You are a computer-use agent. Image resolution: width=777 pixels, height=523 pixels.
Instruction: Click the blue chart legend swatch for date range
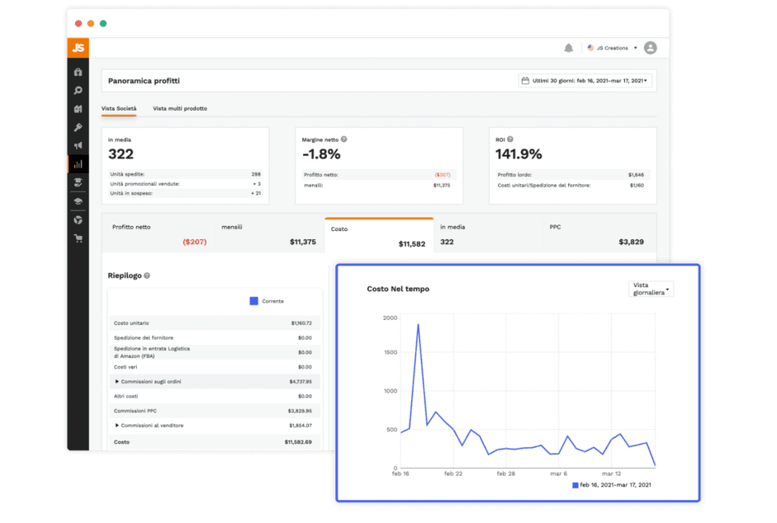(576, 485)
